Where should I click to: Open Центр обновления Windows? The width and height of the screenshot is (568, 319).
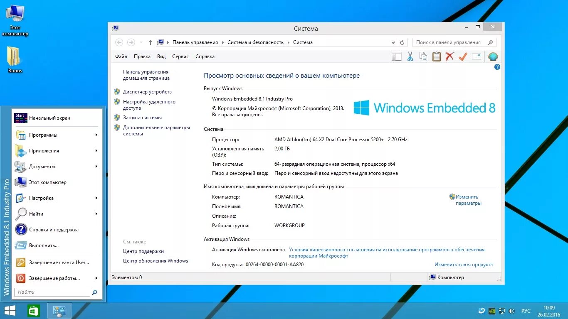156,261
